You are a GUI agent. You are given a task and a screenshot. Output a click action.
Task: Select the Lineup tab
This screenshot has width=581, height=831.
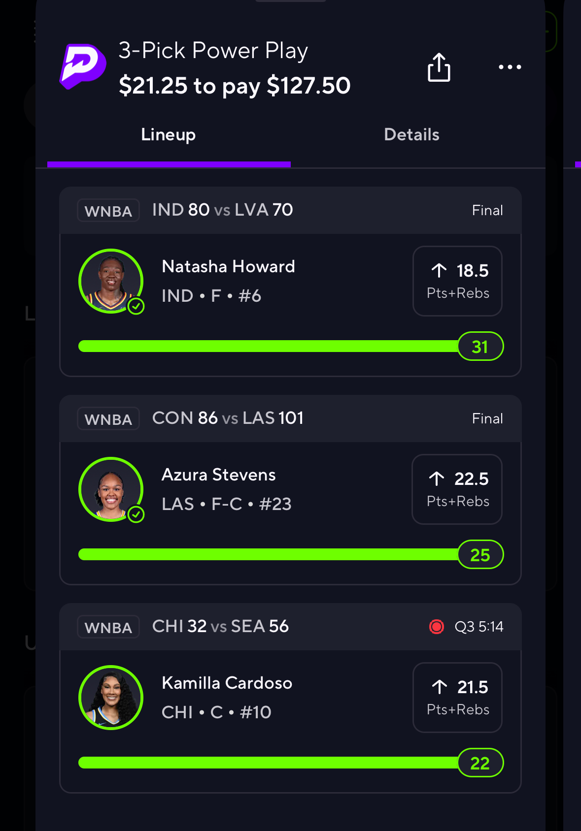point(169,134)
